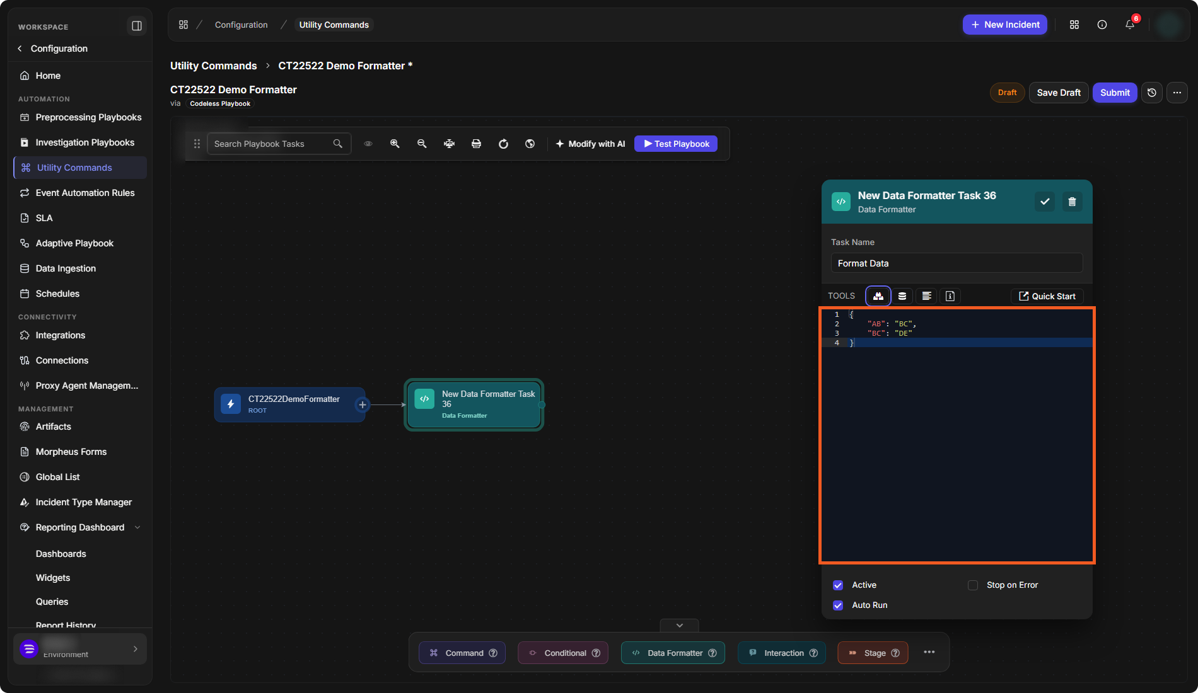1198x693 pixels.
Task: Click the New Incident button
Action: (x=1005, y=25)
